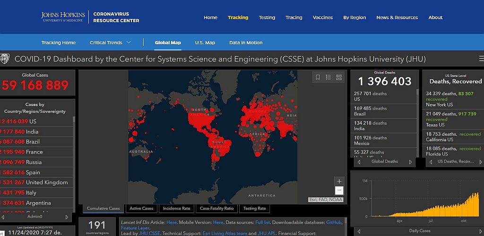Select the Testing Rate map tab
The height and width of the screenshot is (236, 484).
[254, 208]
